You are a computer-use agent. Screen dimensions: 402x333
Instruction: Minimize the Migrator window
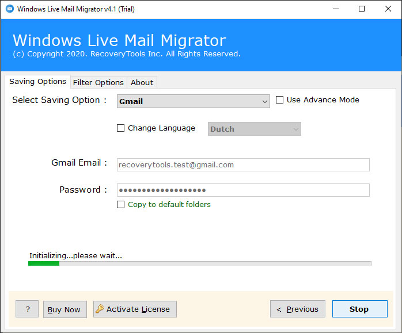(x=336, y=9)
